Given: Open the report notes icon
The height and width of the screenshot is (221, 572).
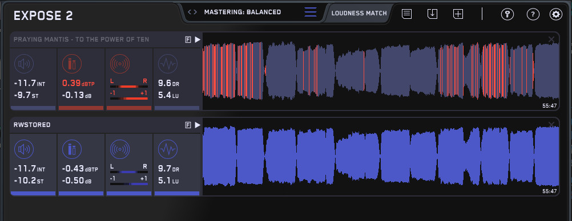Looking at the screenshot, I should click(407, 14).
